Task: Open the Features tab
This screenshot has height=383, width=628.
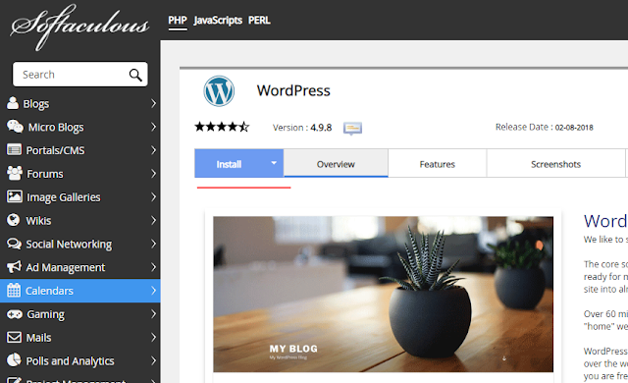Action: 438,163
